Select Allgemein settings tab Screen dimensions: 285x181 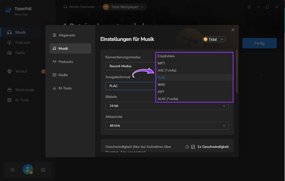pyautogui.click(x=70, y=35)
